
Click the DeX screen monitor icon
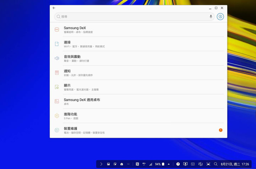click(x=185, y=164)
